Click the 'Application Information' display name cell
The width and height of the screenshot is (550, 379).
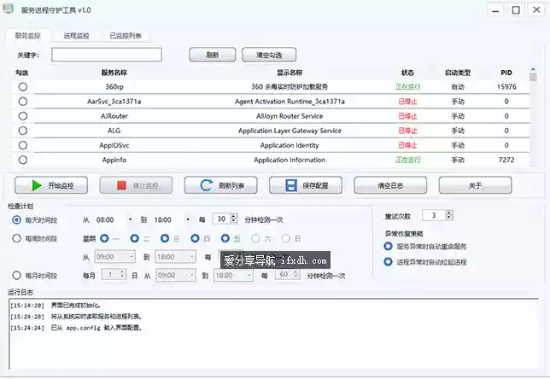tap(290, 160)
